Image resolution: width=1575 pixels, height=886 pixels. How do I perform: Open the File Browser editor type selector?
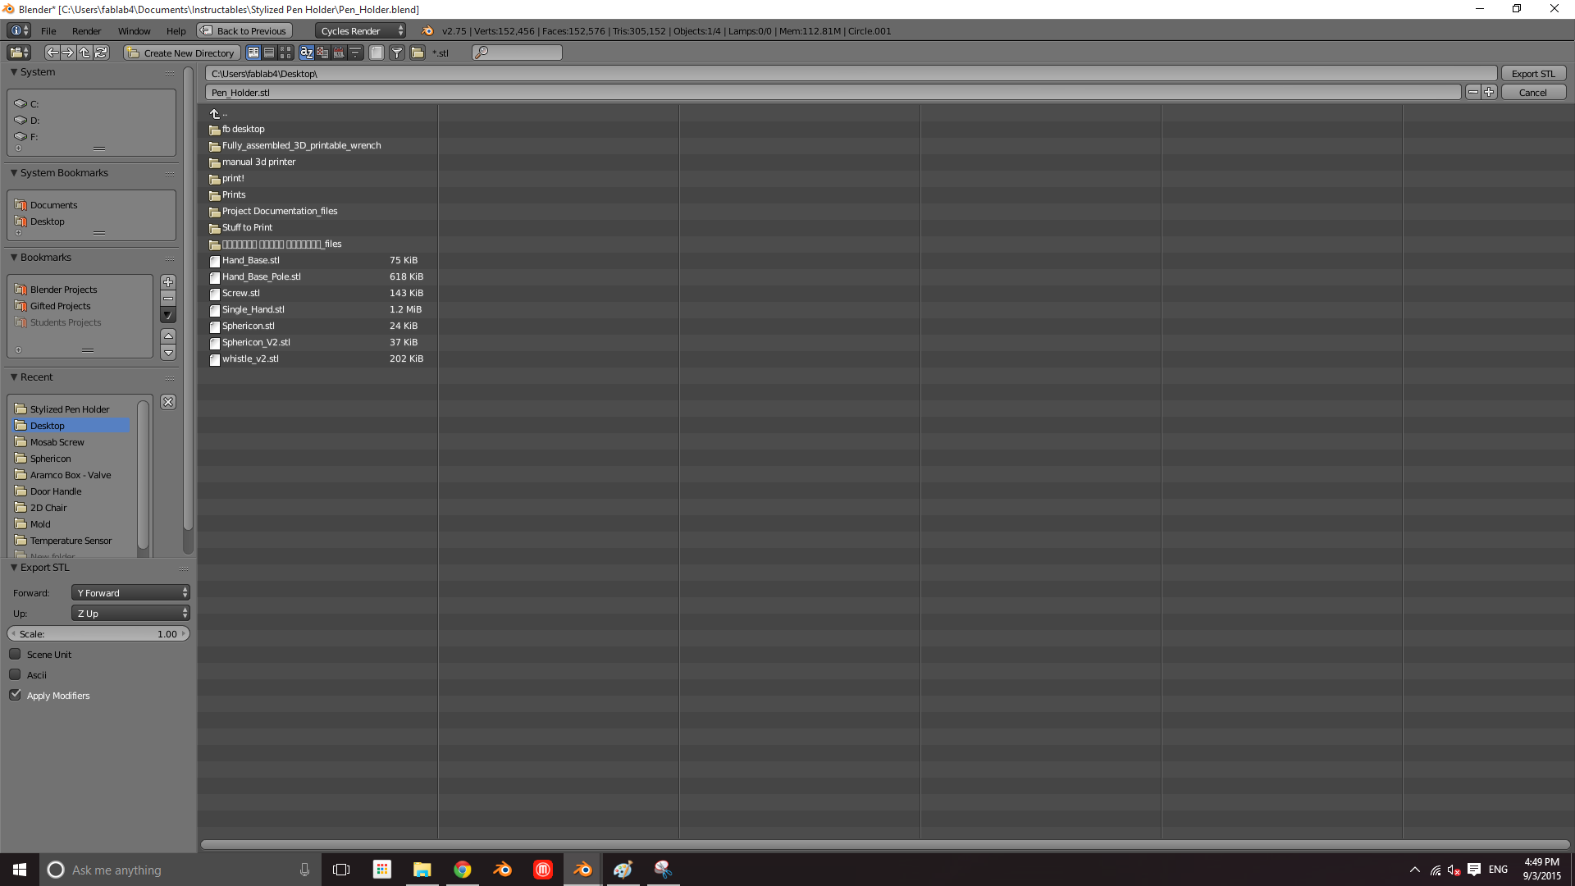coord(18,53)
